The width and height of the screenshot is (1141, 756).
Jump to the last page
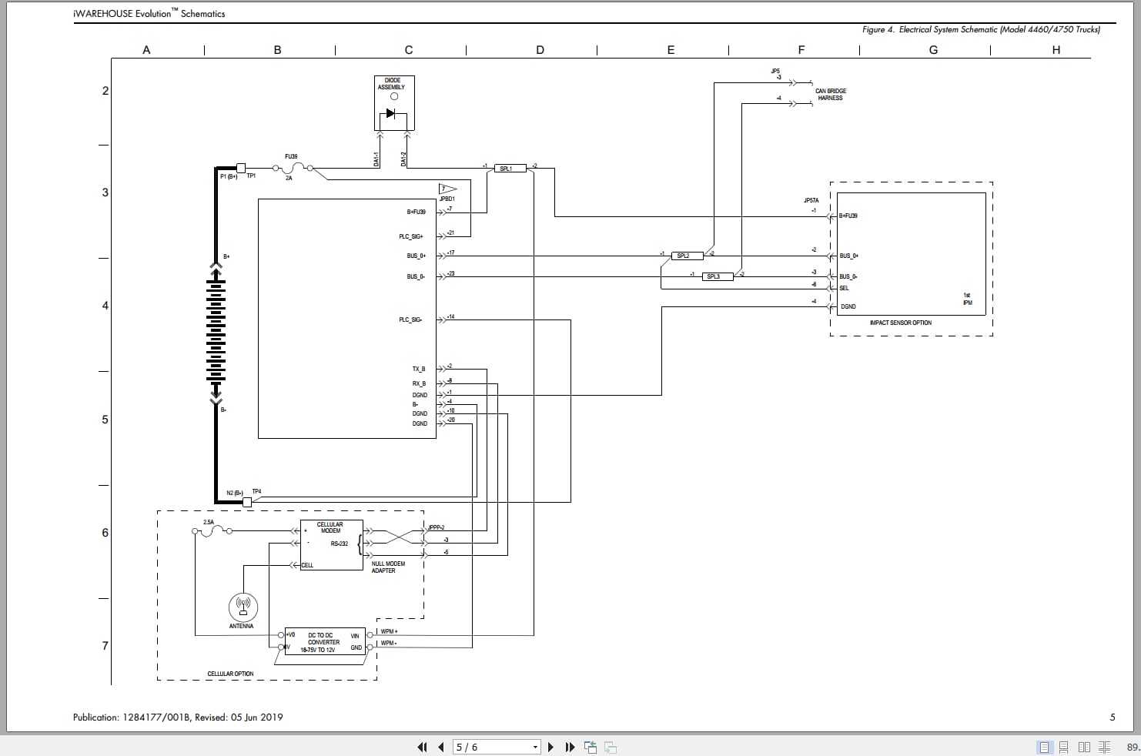coord(570,747)
